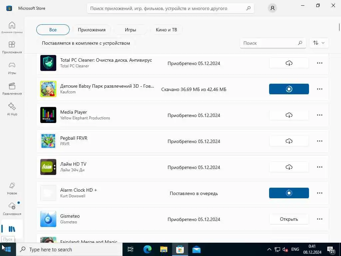The height and width of the screenshot is (256, 341).
Task: Click the vertical scrollbar of the library
Action: point(339,27)
